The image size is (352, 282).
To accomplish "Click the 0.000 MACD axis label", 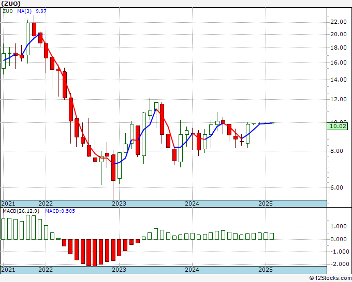I will point(339,239).
